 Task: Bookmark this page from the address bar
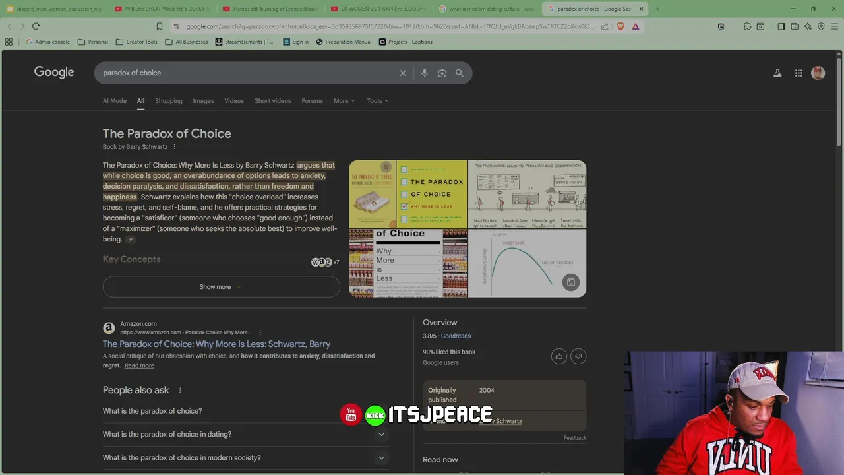pos(159,26)
